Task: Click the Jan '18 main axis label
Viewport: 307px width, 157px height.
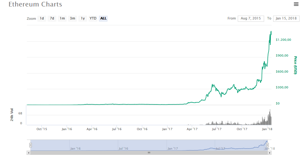Action: [x=267, y=129]
